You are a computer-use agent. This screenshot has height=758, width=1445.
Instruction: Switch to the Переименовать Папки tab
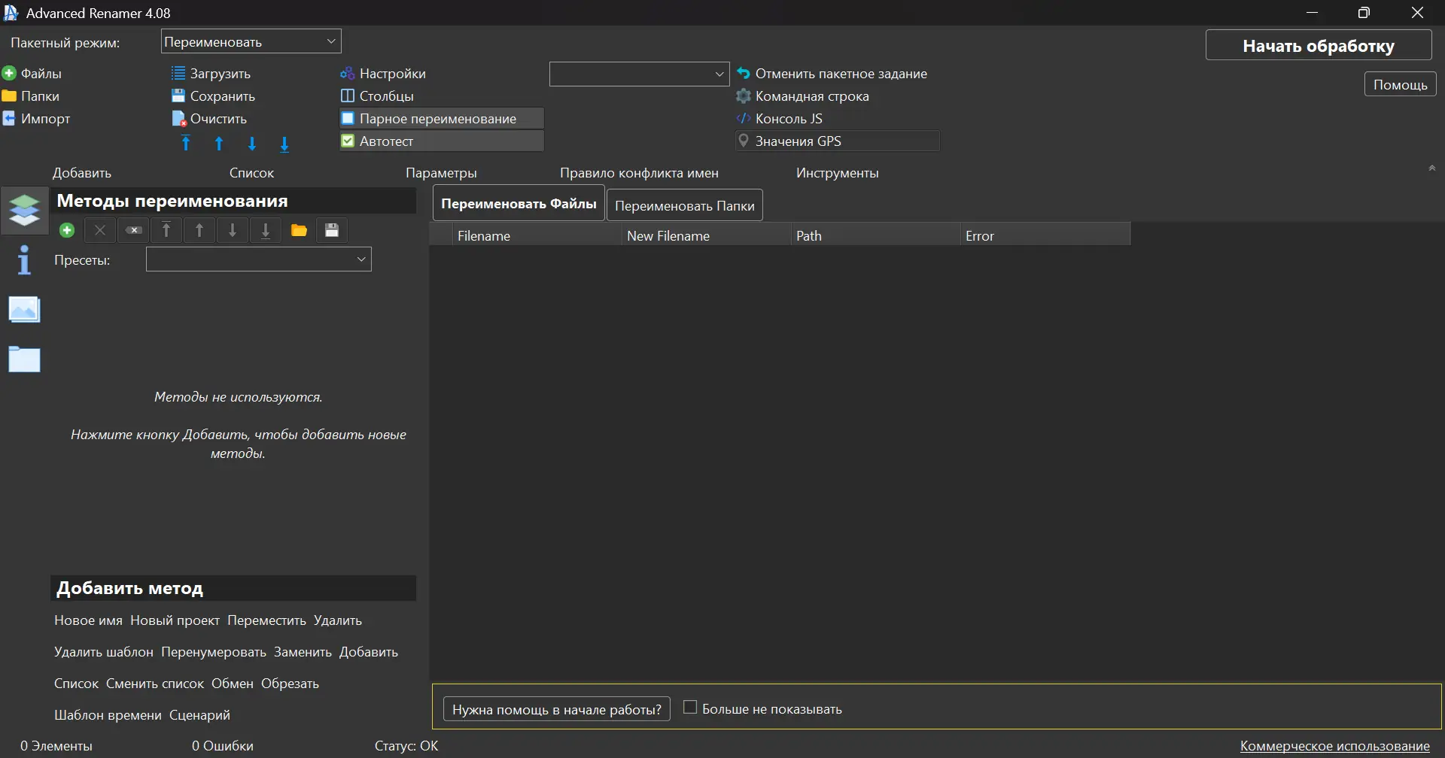[684, 205]
